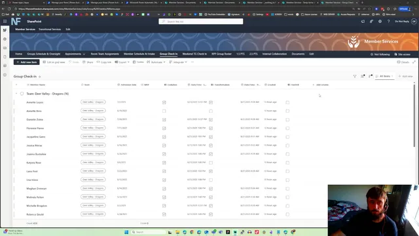This screenshot has height=236, width=419.
Task: Open the Export dropdown
Action: (x=122, y=62)
